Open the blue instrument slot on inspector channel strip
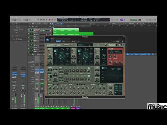 pyautogui.click(x=14, y=73)
